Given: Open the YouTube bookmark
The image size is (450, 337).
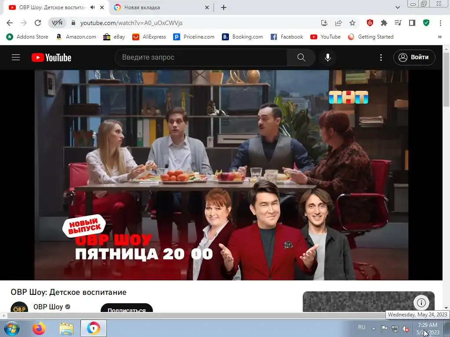Looking at the screenshot, I should (326, 37).
